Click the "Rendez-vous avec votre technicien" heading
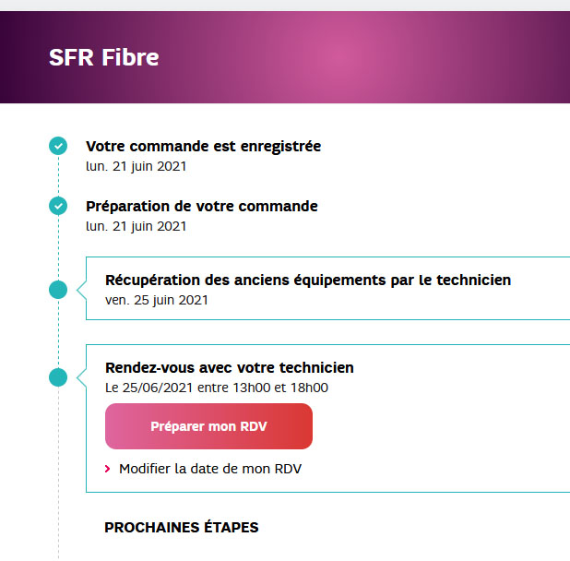Viewport: 570px width, 561px height. tap(230, 367)
